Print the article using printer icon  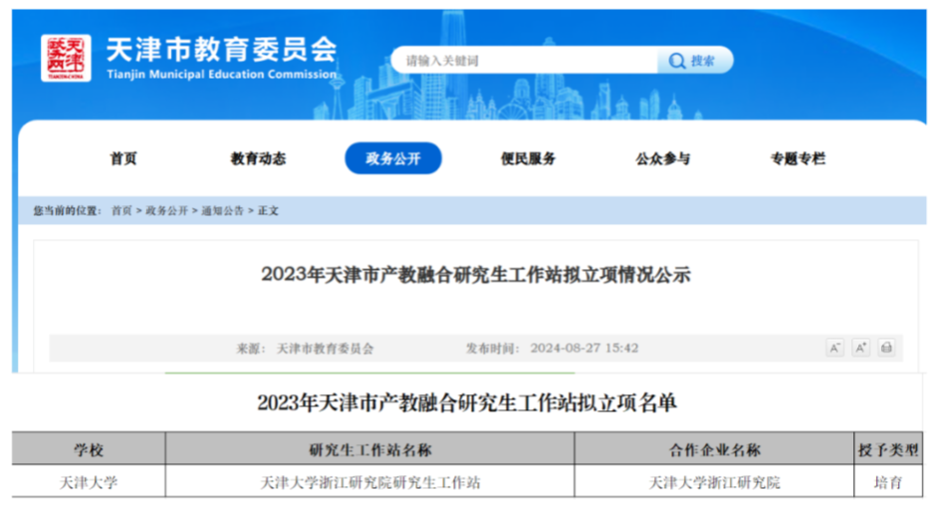(x=886, y=348)
